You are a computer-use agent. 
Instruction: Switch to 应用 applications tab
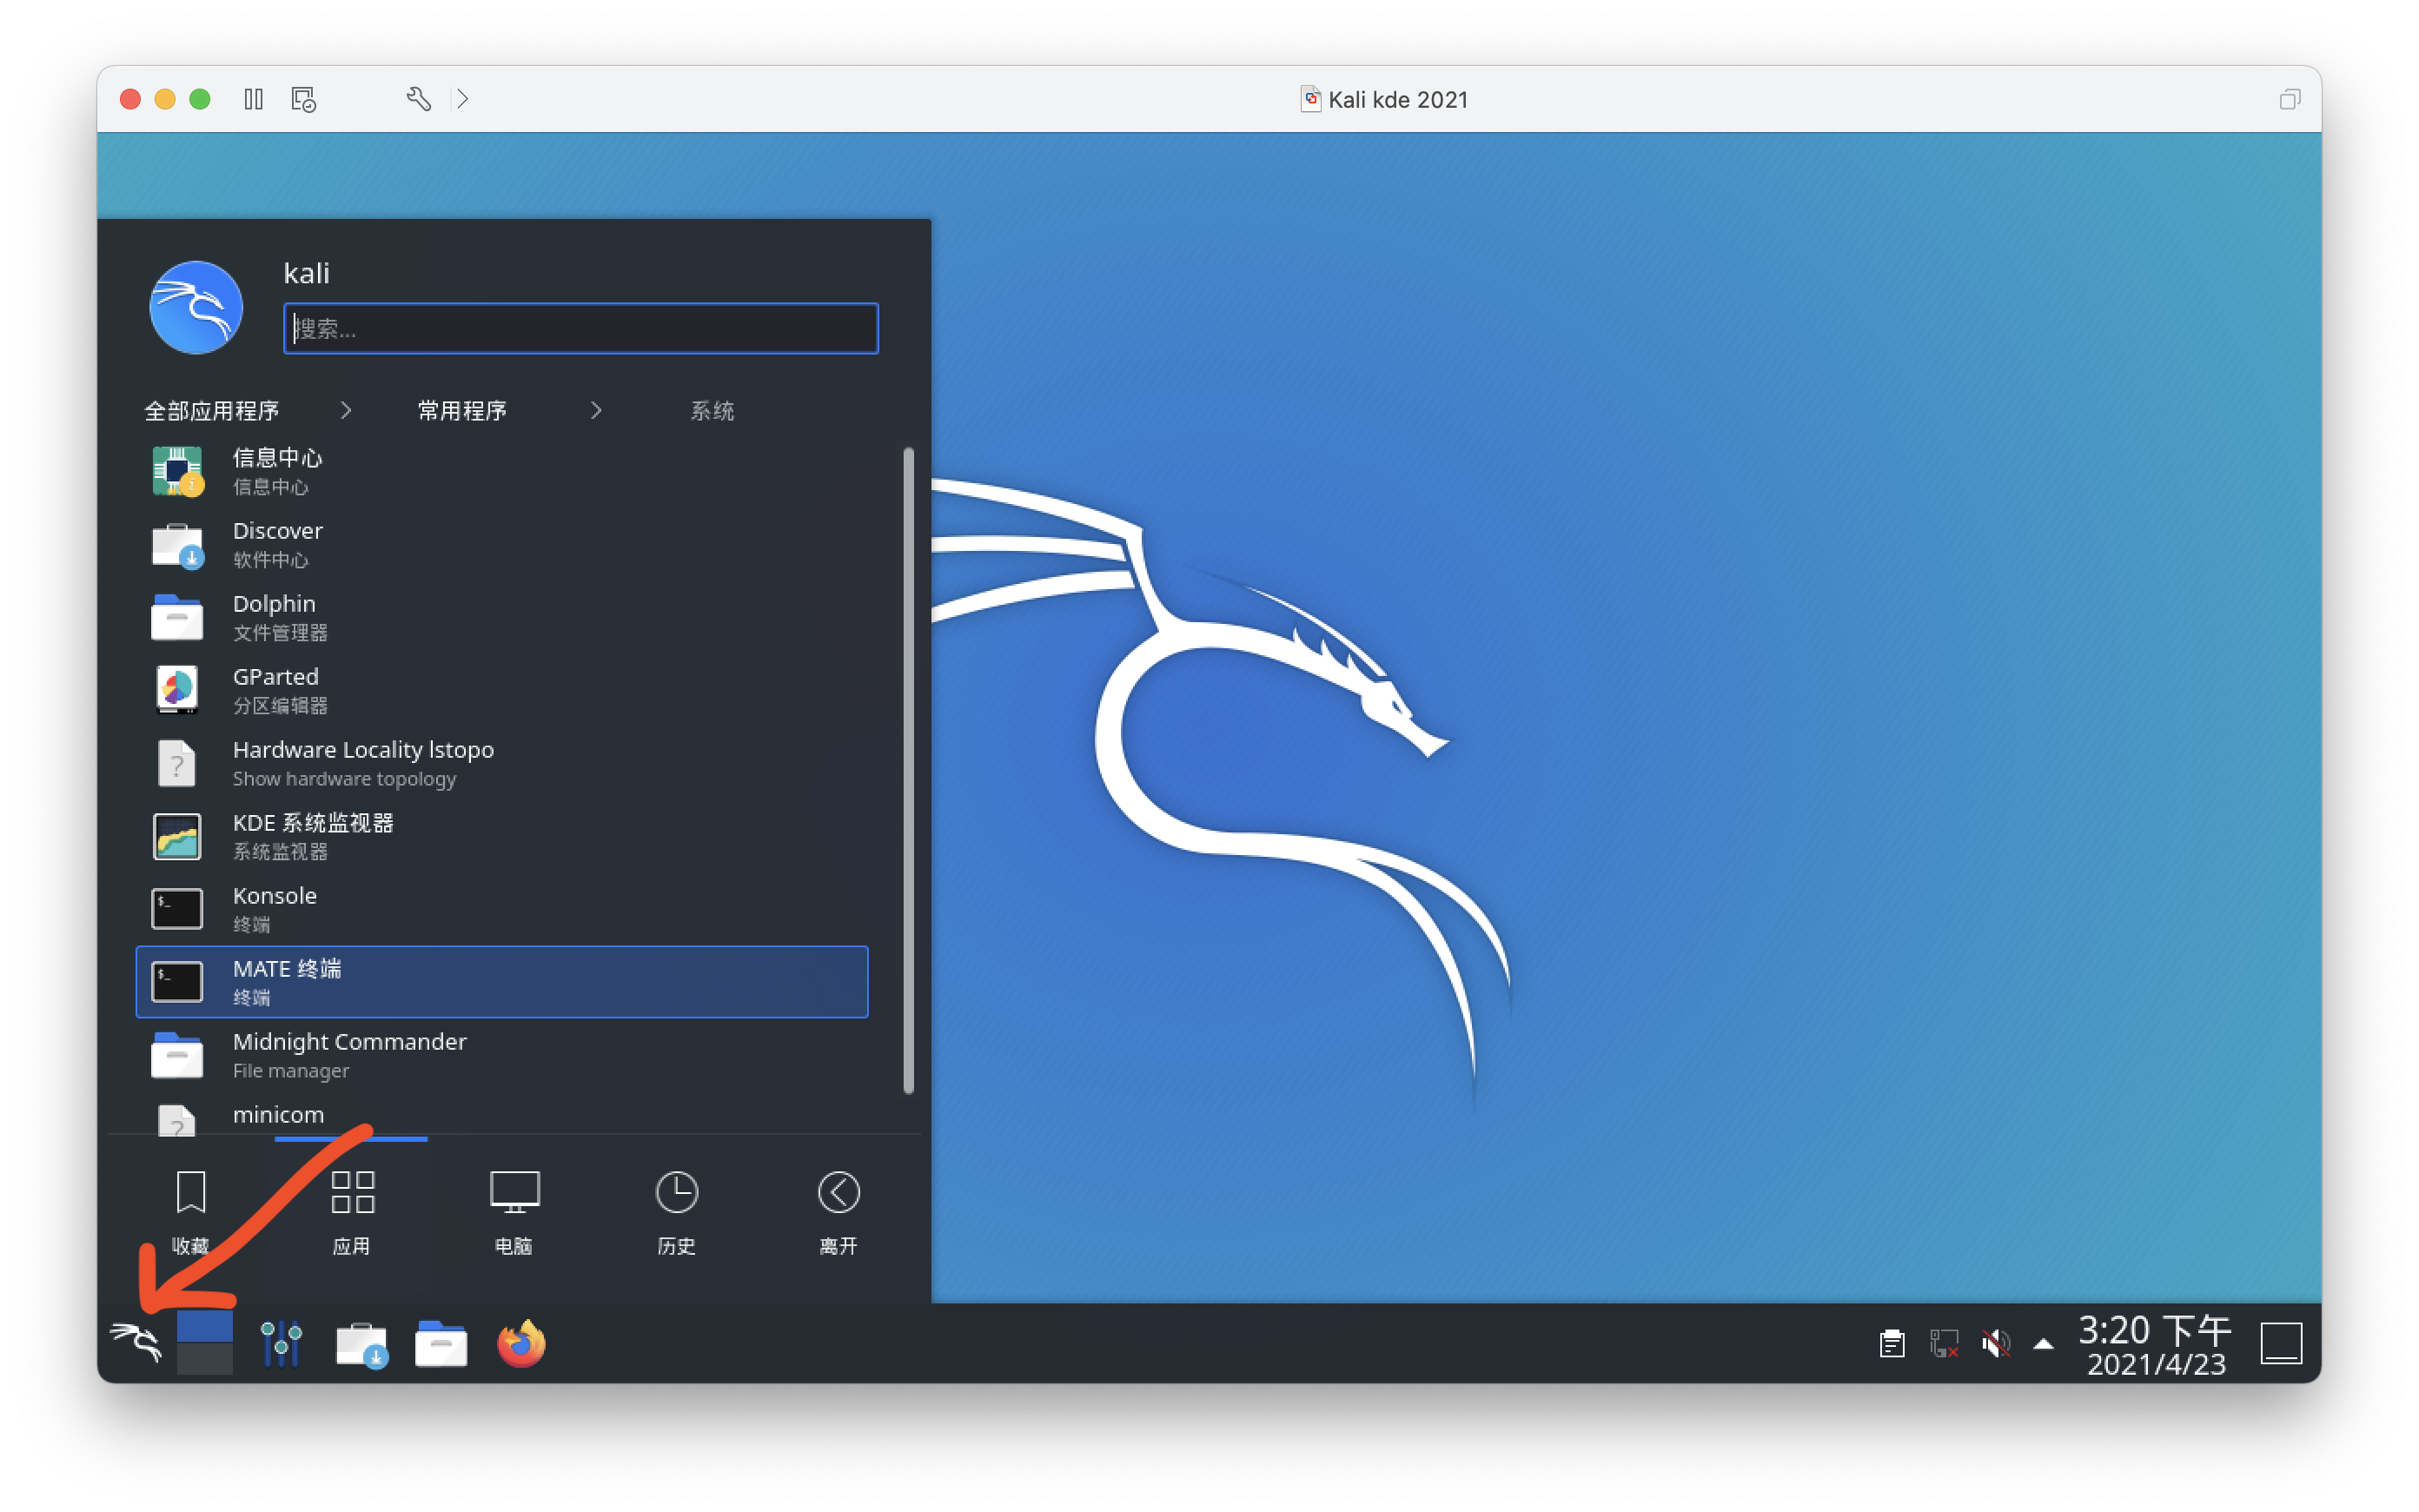coord(352,1212)
